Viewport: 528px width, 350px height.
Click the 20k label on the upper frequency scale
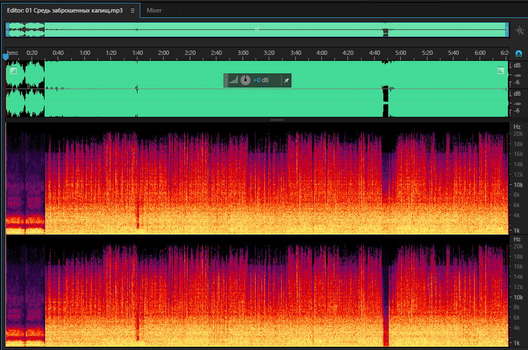pyautogui.click(x=518, y=134)
